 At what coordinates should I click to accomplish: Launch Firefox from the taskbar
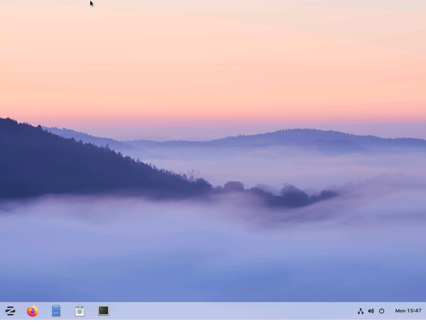tap(33, 311)
